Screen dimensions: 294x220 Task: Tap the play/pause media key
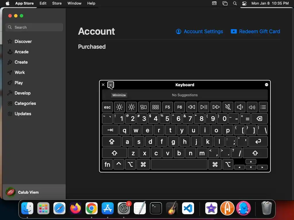pyautogui.click(x=204, y=107)
